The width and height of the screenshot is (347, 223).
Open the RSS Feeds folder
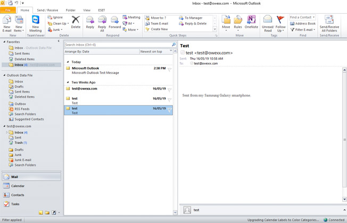(x=19, y=109)
